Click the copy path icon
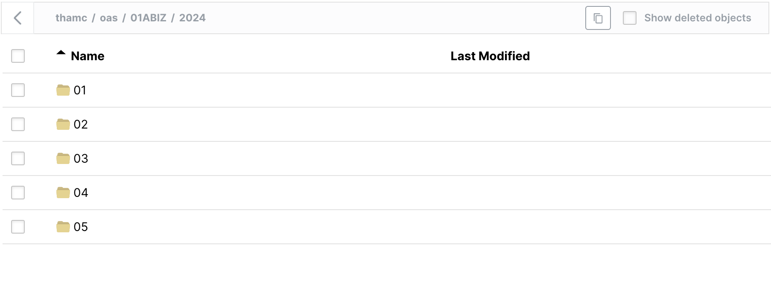Screen dimensions: 771x281 point(598,18)
